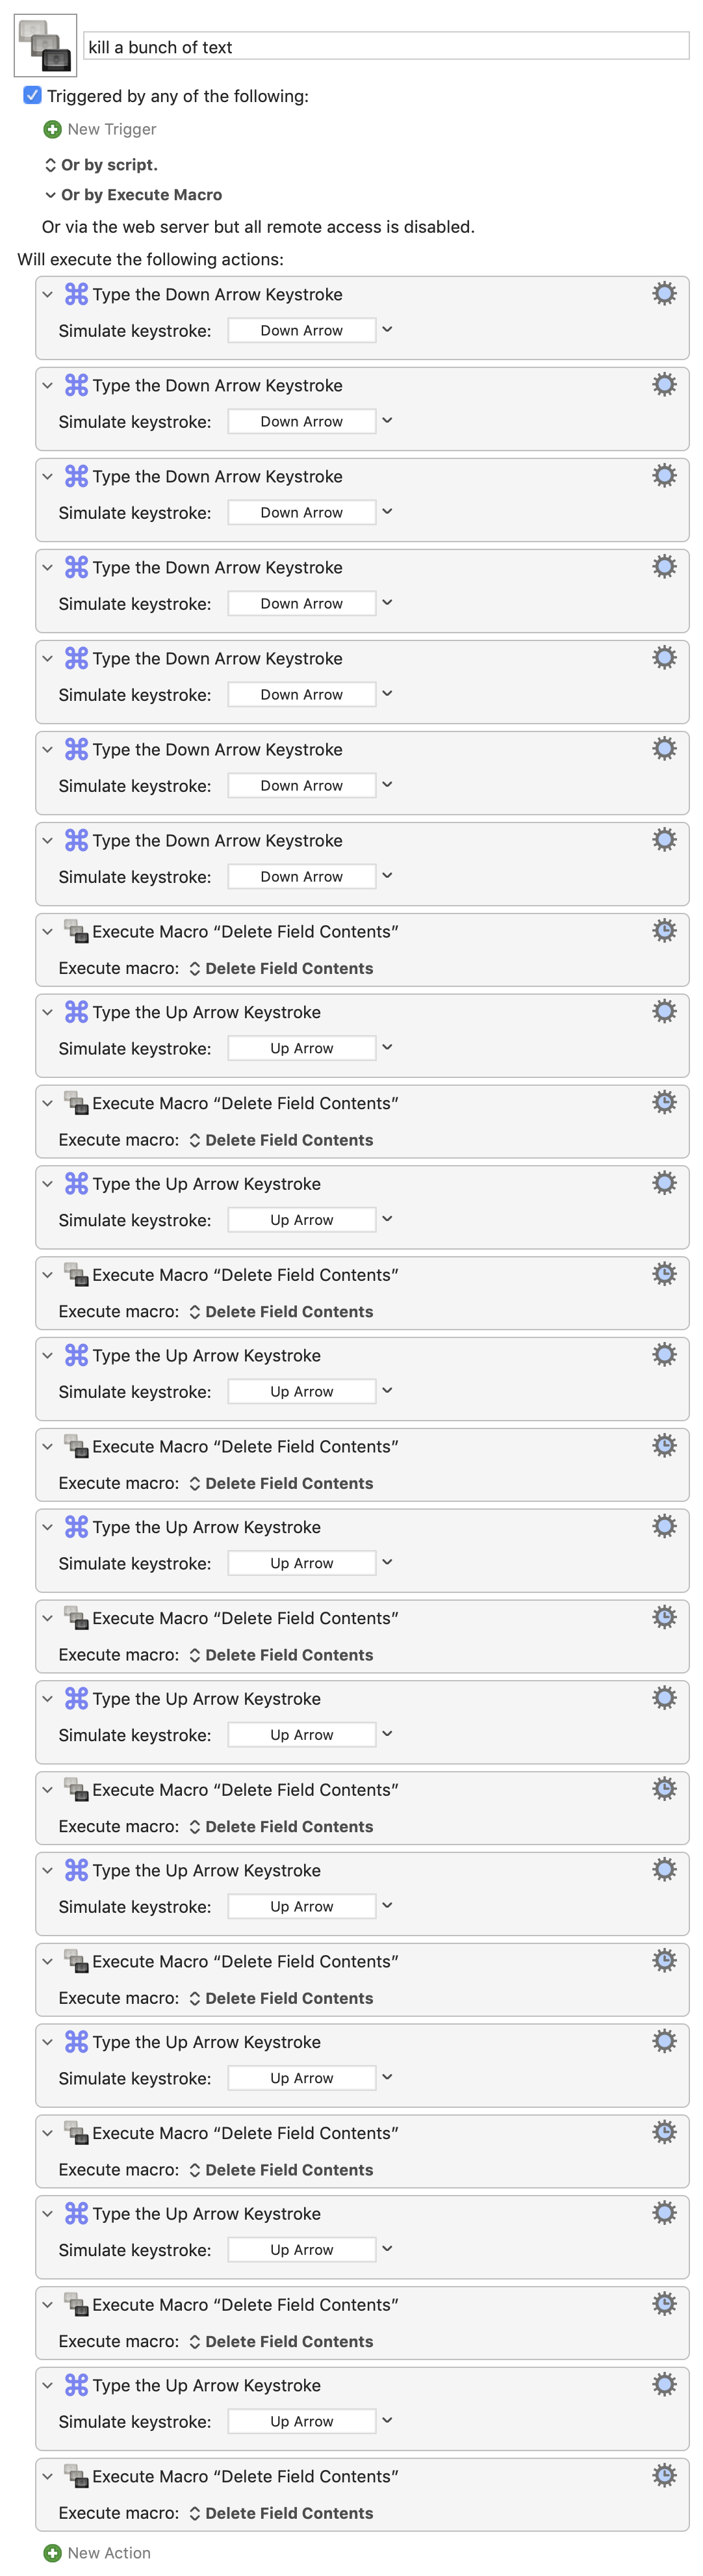The height and width of the screenshot is (2576, 703).
Task: Open gear menu of first Execute Macro action
Action: 664,930
